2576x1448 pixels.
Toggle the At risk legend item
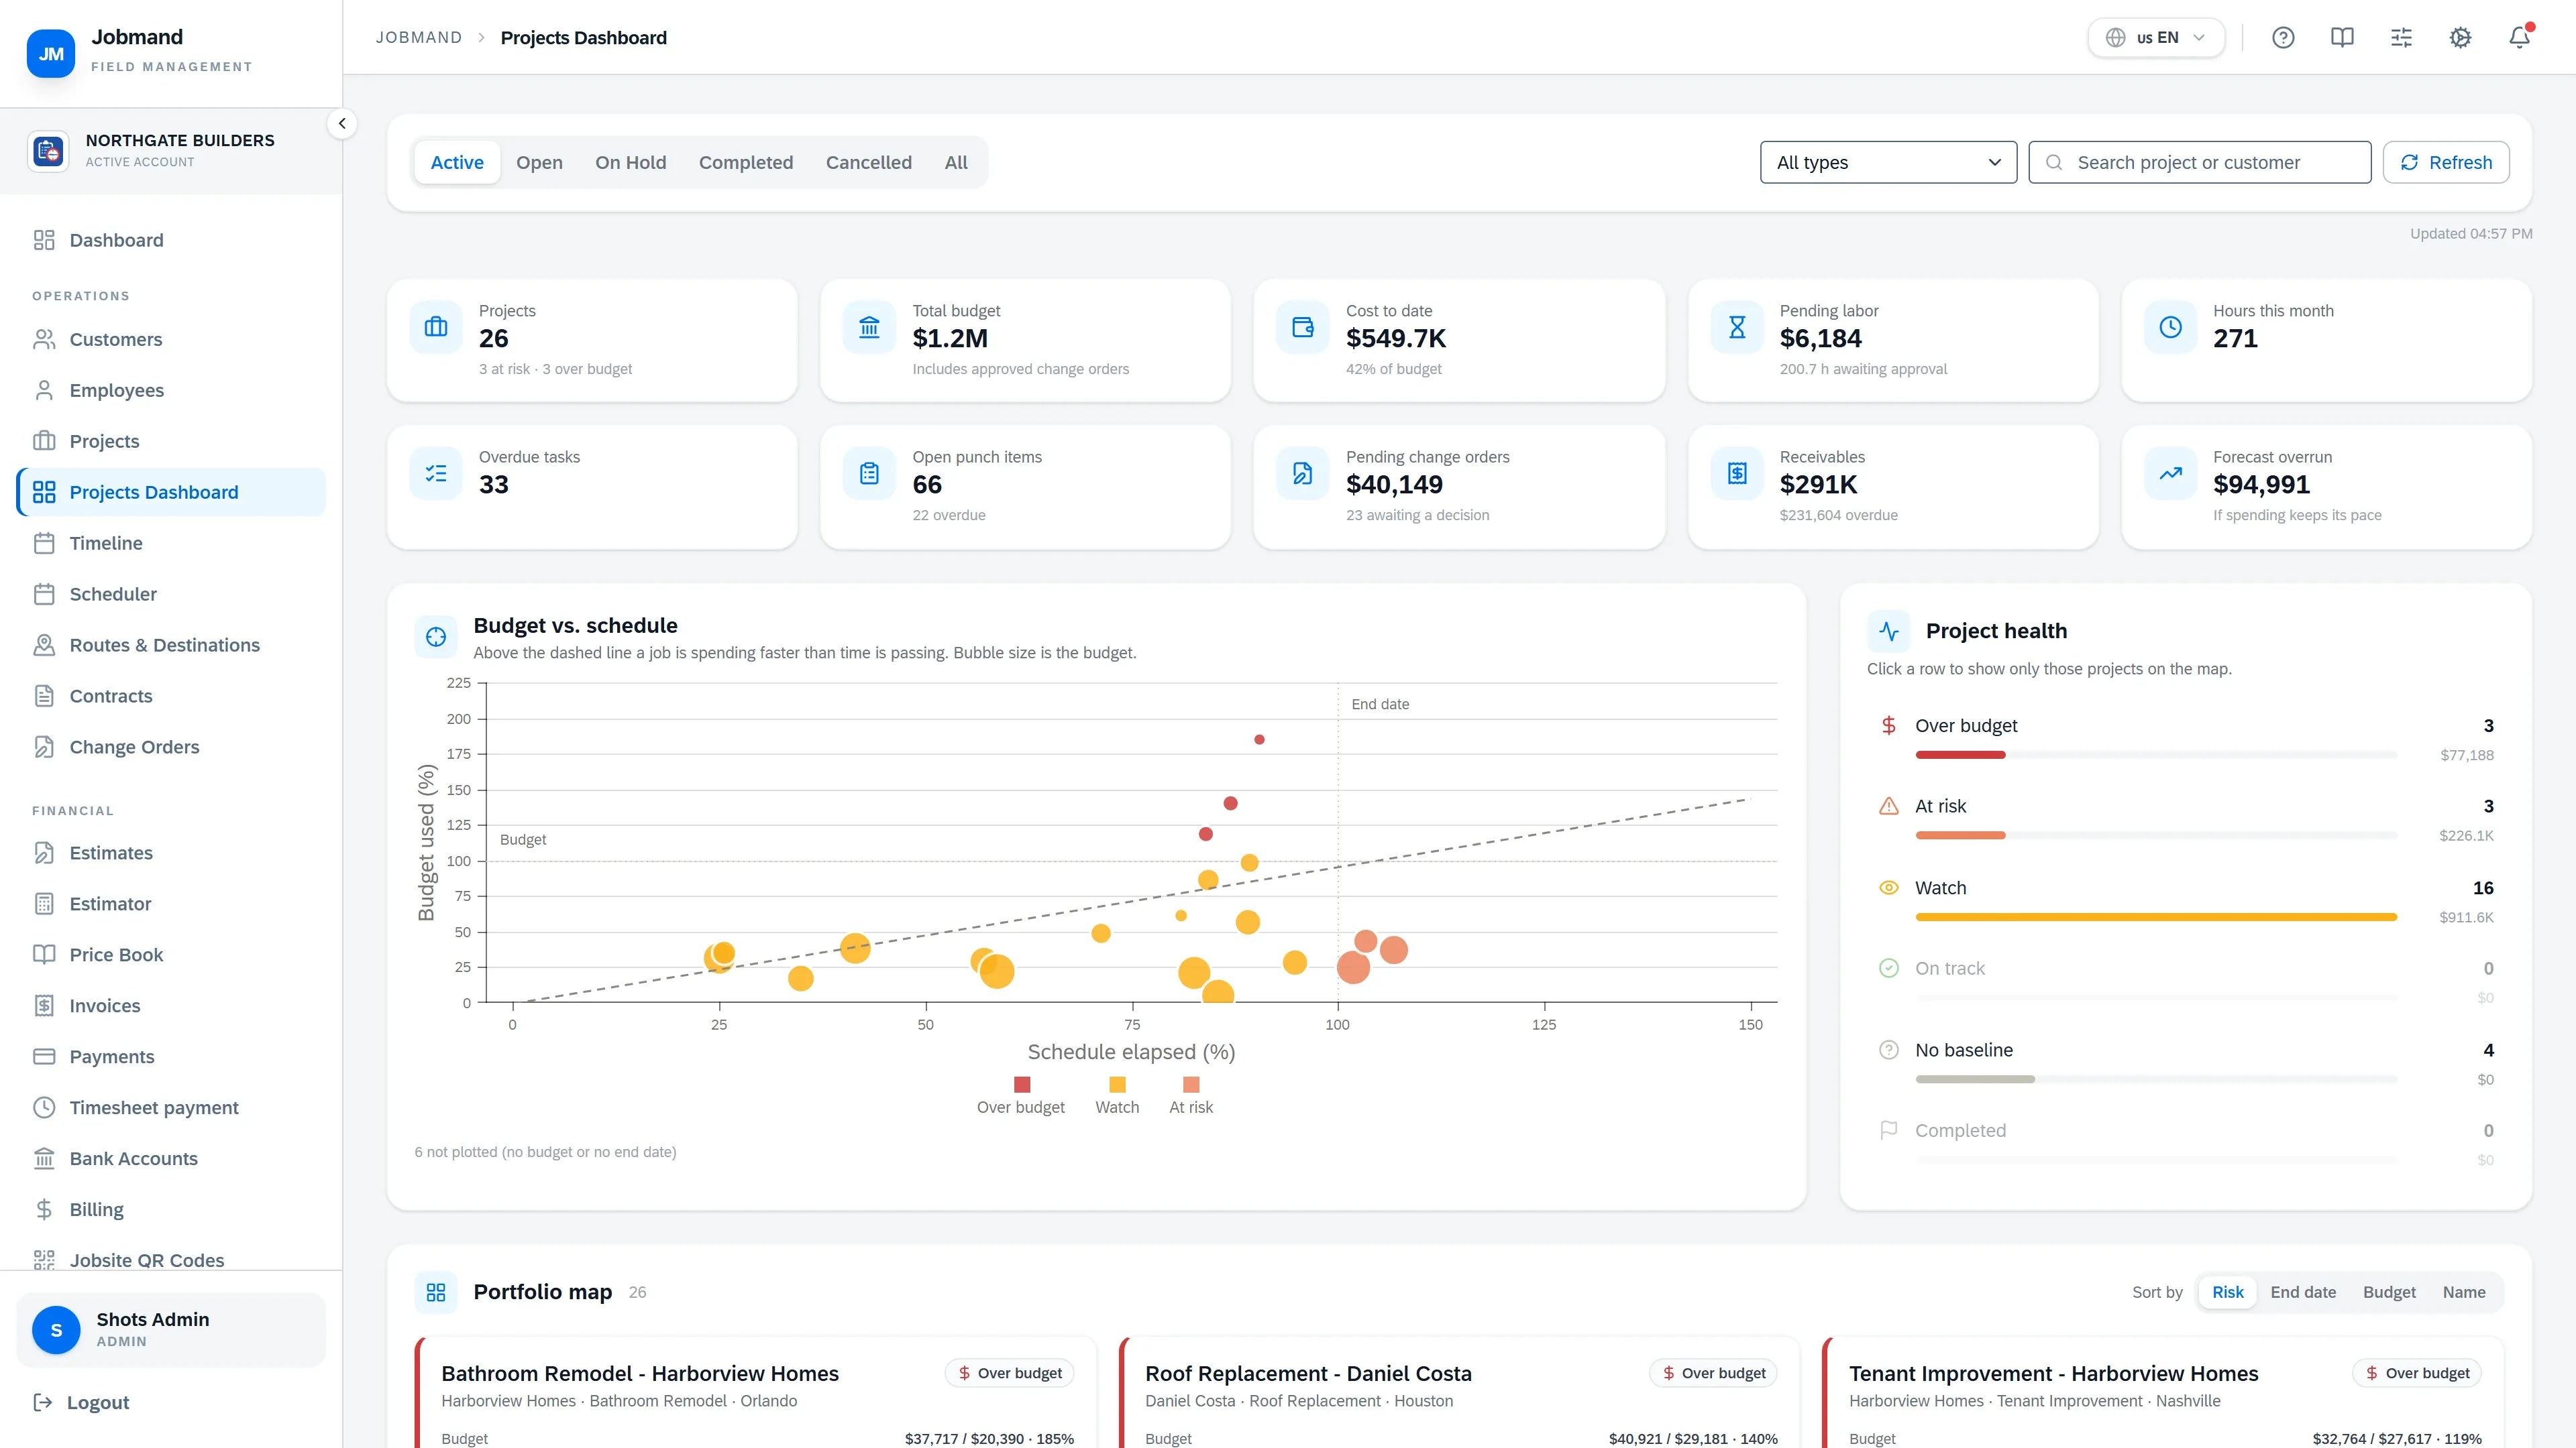click(x=1191, y=1096)
